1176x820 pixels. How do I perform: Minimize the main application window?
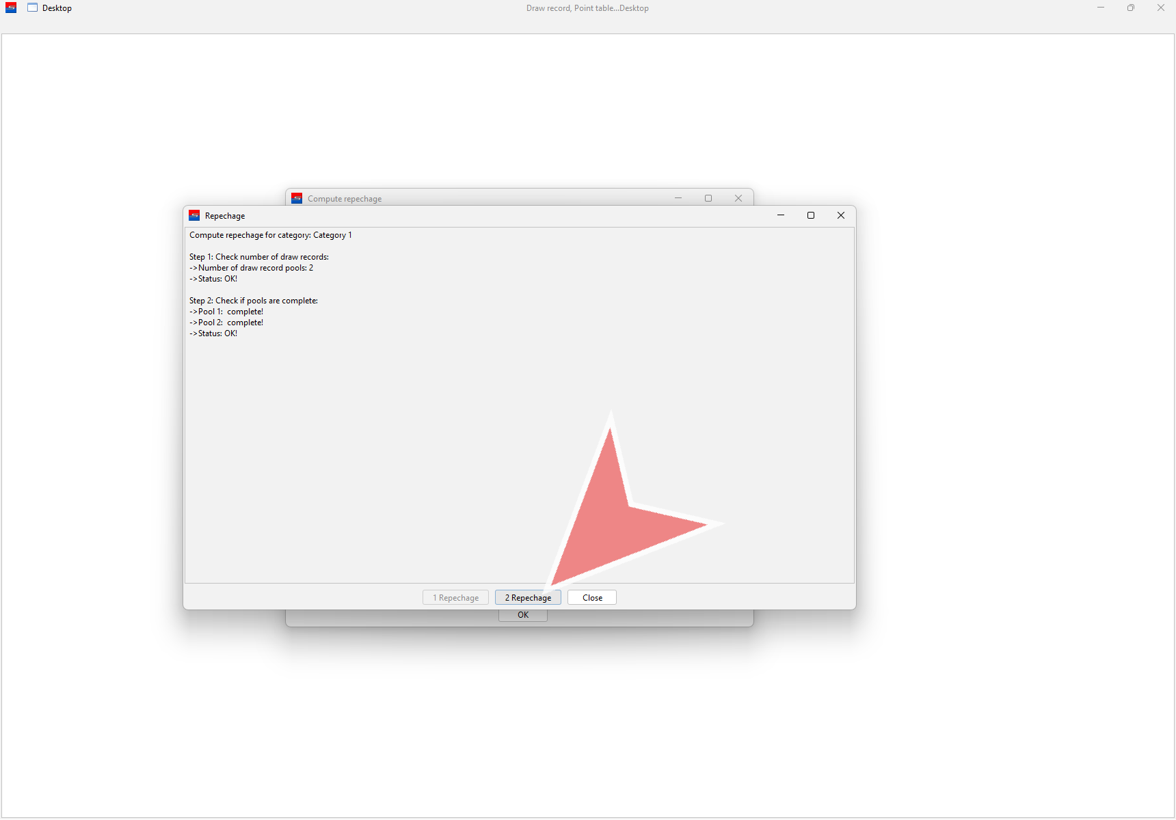coord(1101,8)
